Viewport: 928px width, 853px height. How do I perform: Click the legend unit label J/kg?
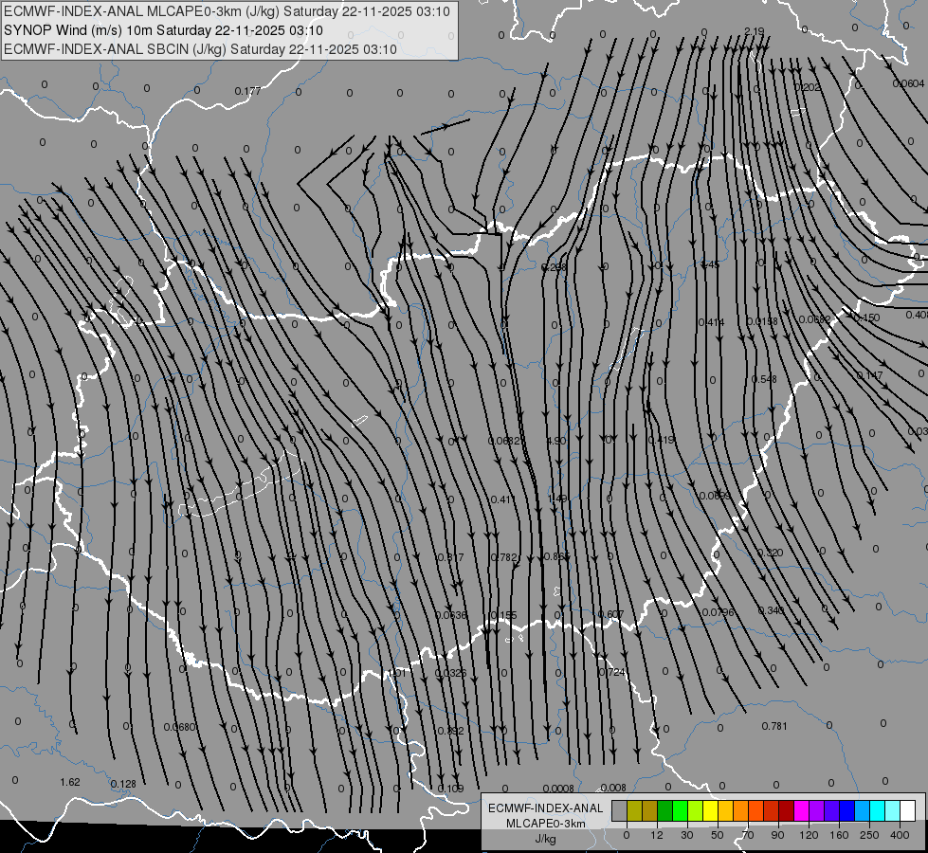click(x=546, y=839)
